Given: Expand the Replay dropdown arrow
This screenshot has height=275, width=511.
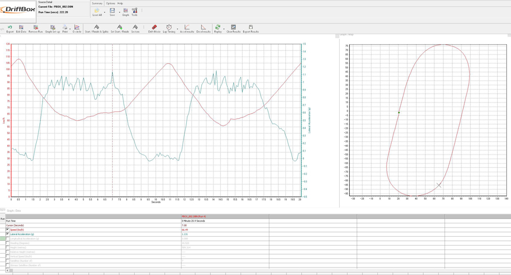Looking at the screenshot, I should (x=224, y=29).
